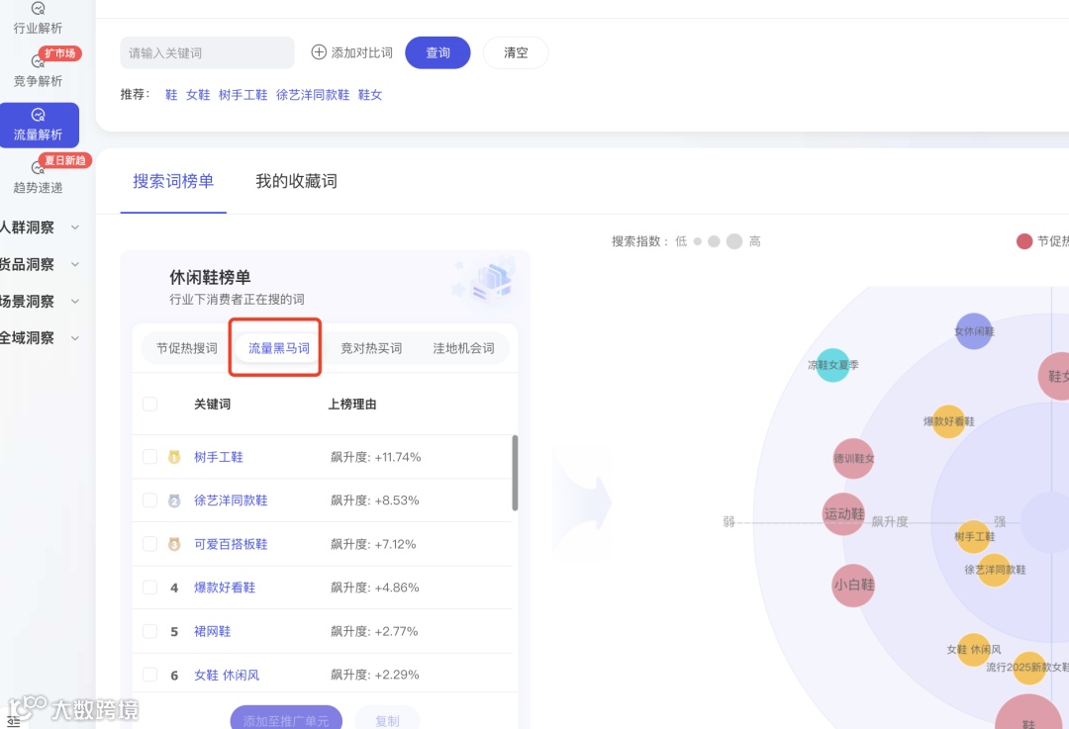1069x729 pixels.
Task: Click the bronze medal icon for 可爱百搭板鞋
Action: coord(174,544)
